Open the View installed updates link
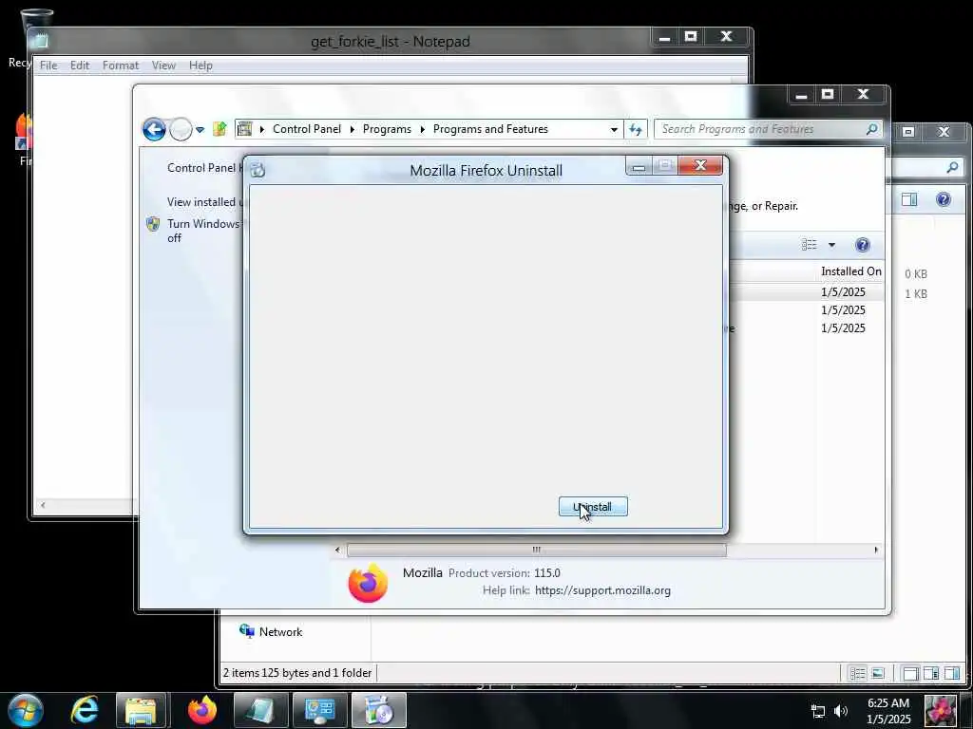This screenshot has width=973, height=729. (x=204, y=201)
